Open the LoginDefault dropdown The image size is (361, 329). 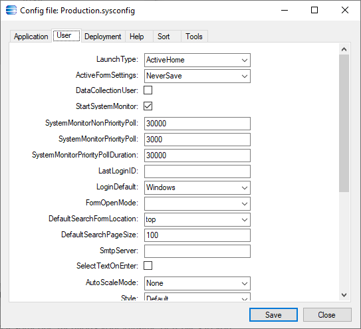tap(197, 187)
